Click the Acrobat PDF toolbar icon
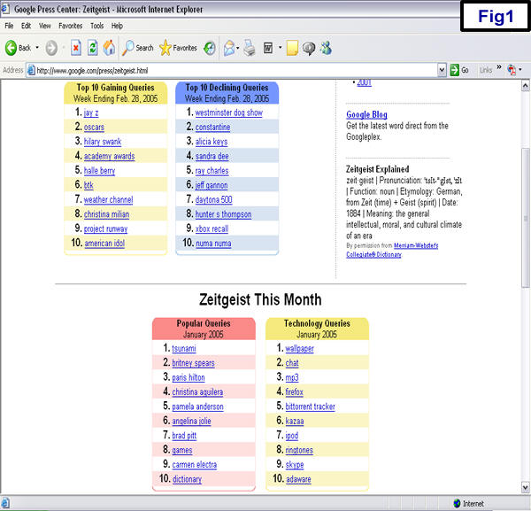Viewport: 531px width, 511px height. click(x=512, y=70)
